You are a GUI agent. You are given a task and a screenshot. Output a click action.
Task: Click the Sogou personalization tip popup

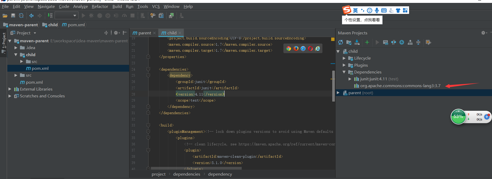362,20
